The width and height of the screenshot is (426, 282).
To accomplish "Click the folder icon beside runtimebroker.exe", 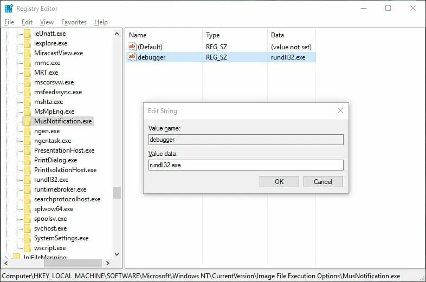I will (x=27, y=190).
